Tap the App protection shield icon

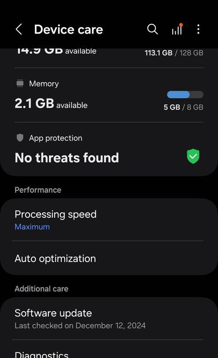click(20, 138)
